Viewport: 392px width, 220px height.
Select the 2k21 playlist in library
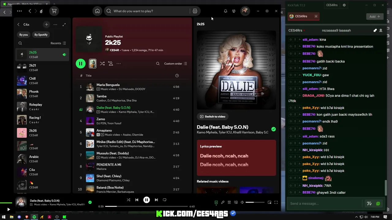coord(43,68)
